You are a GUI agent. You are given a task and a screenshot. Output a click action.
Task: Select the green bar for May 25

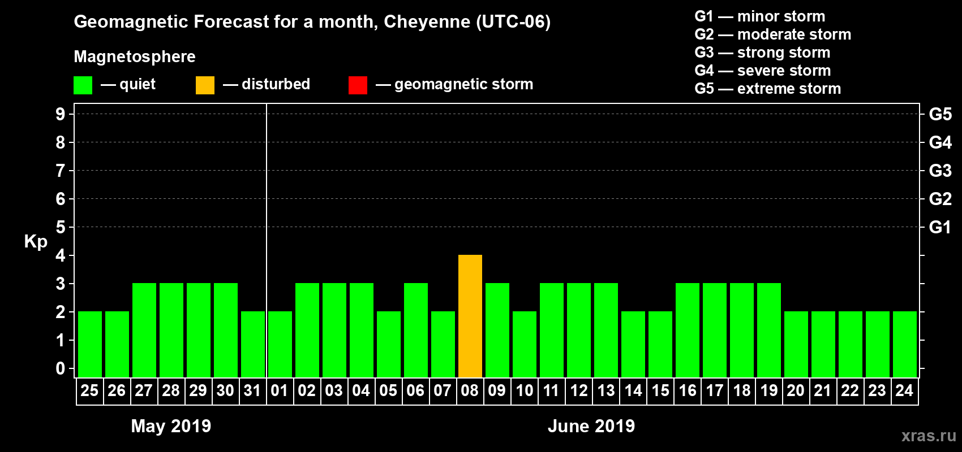pos(90,344)
